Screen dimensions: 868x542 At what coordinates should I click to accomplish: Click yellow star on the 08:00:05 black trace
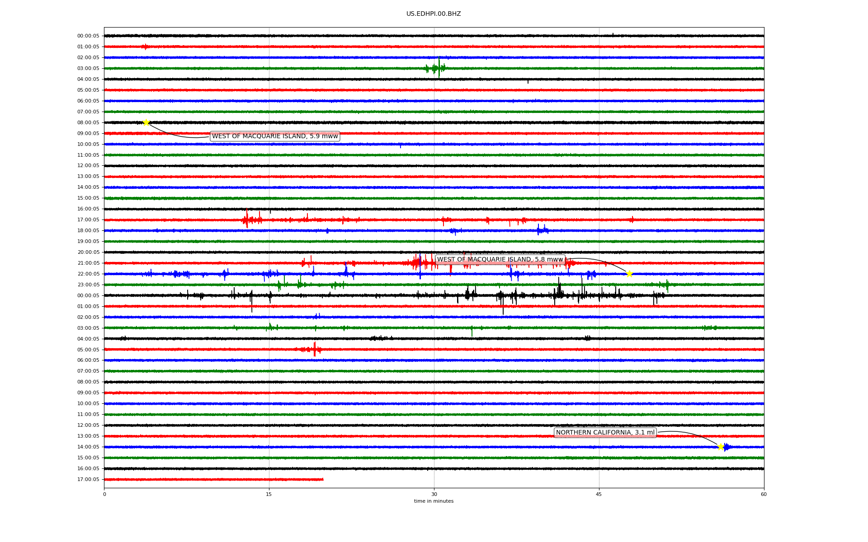click(146, 122)
